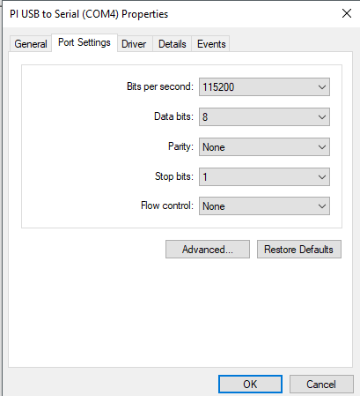Click the 115200 baud rate value field
360x396 pixels.
[x=264, y=87]
